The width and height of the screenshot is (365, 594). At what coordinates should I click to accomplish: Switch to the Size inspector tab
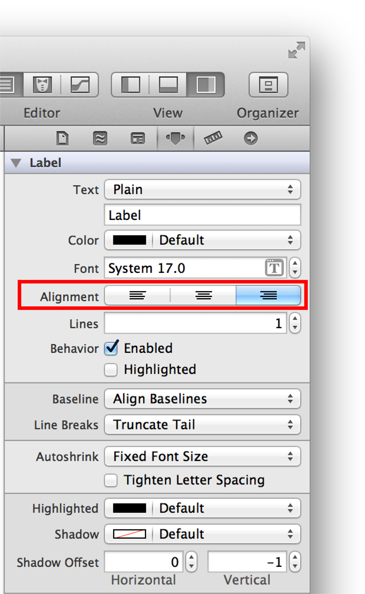214,138
